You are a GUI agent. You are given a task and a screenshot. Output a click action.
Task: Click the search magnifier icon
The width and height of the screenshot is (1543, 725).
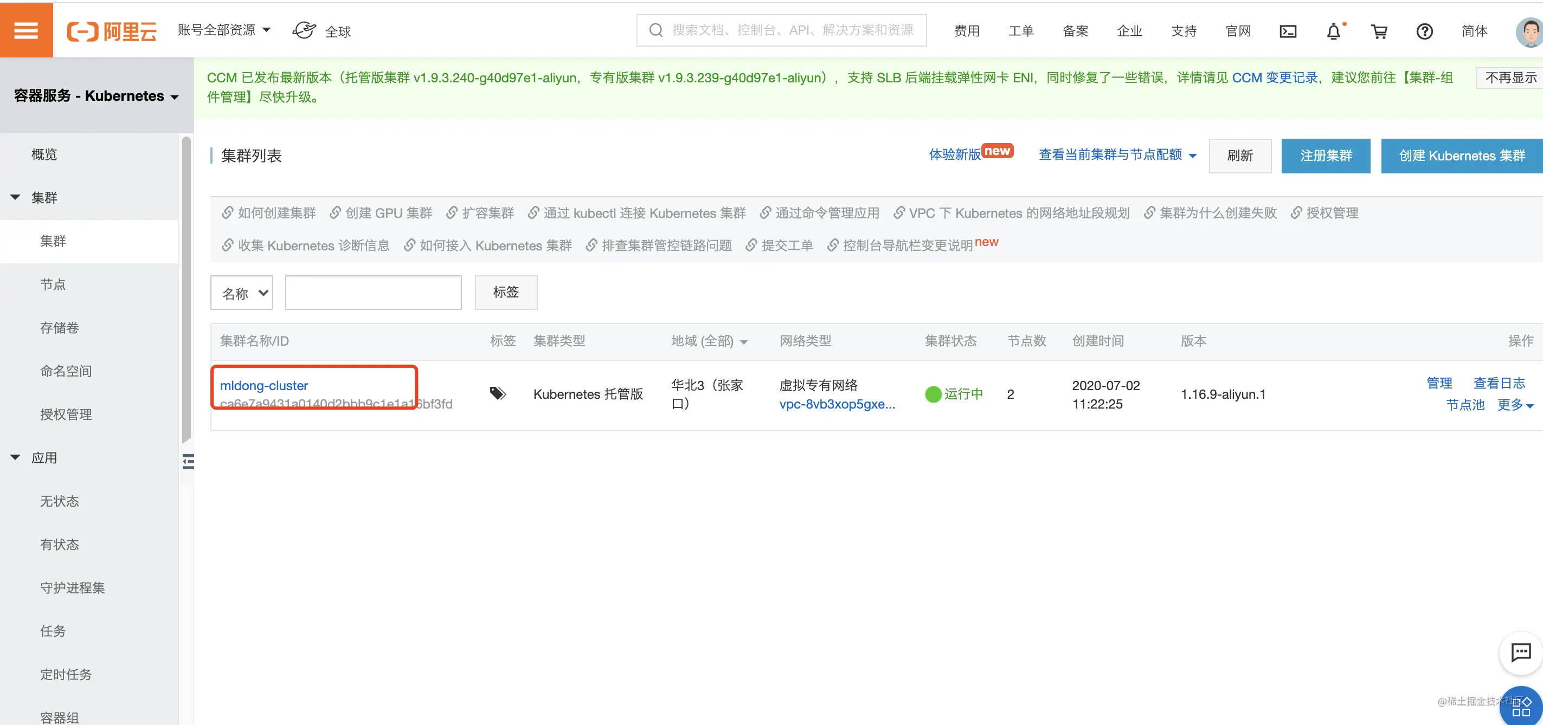[656, 30]
